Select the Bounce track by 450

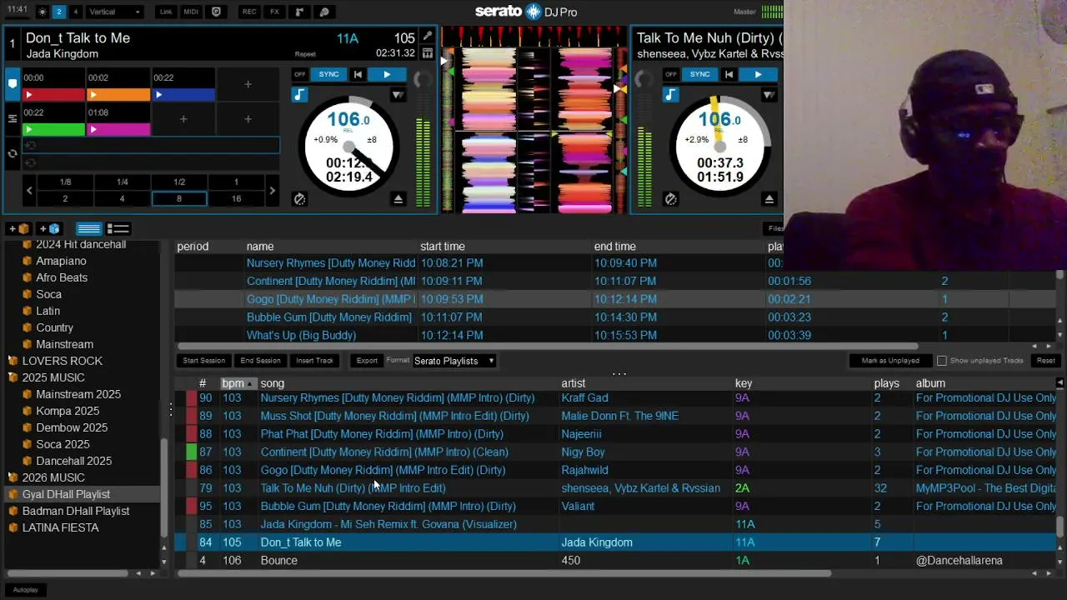tap(615, 560)
